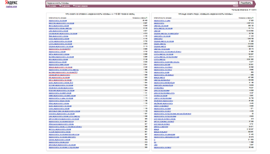This screenshot has width=270, height=154.
Task: Open 'прогноз недвижимости москва' query link
Action: click(59, 140)
